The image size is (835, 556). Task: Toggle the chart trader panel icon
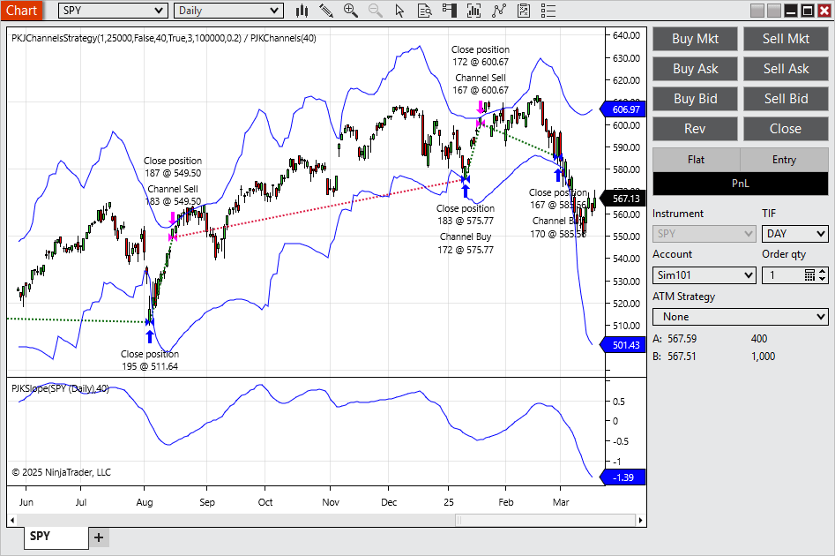(x=449, y=10)
